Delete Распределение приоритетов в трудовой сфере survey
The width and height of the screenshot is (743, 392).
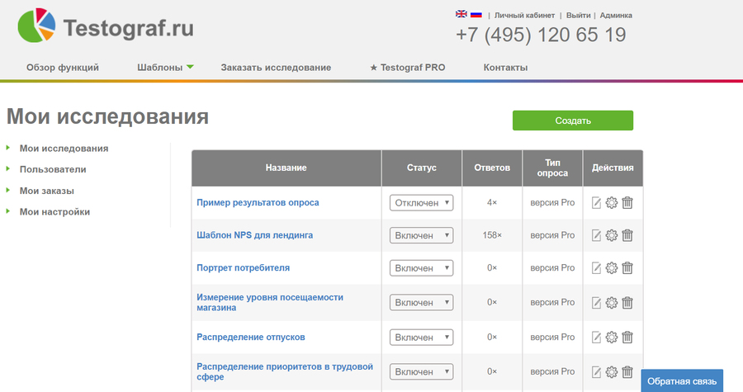tap(627, 372)
